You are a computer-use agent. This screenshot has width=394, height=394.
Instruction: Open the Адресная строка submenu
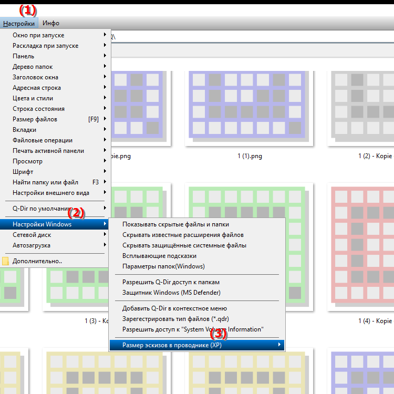tap(56, 88)
